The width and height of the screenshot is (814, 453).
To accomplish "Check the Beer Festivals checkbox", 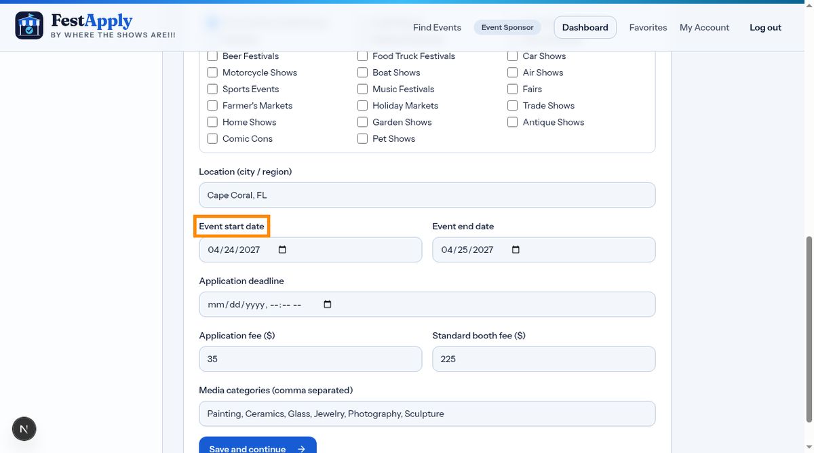I will click(x=212, y=56).
